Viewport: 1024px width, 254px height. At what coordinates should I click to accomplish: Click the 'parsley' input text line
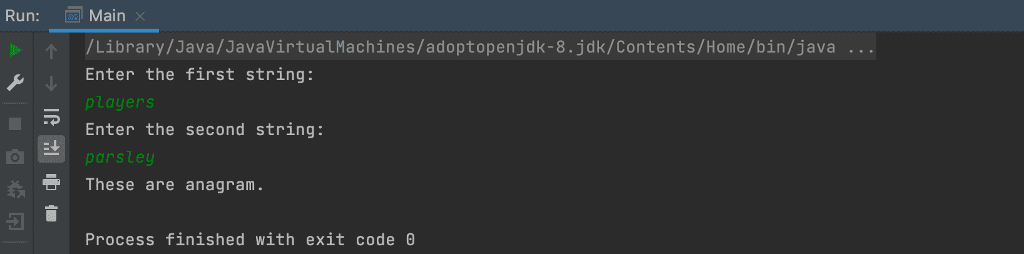pyautogui.click(x=120, y=158)
